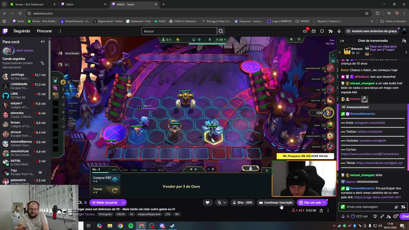Open the 7TV emote picker in message box
The width and height of the screenshot is (409, 230).
click(403, 207)
